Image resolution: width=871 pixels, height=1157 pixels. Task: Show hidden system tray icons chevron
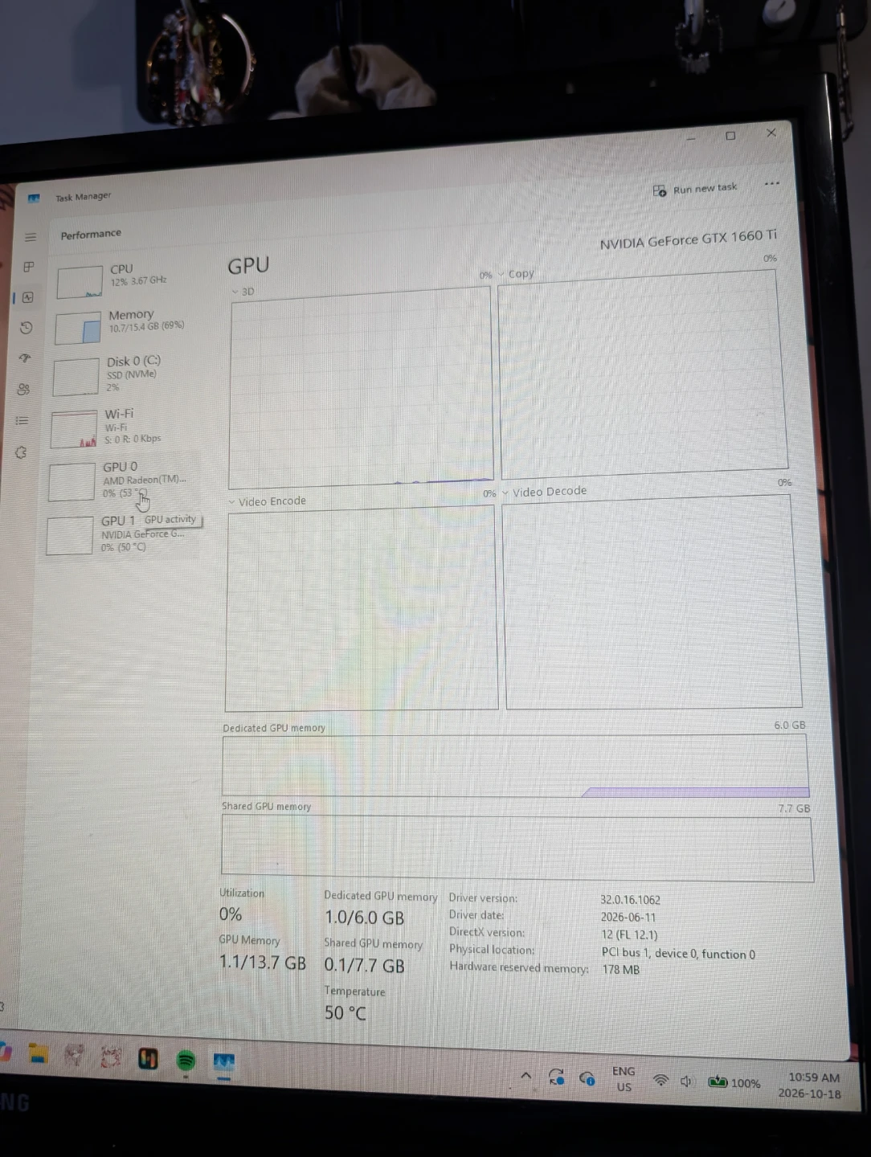pos(526,1075)
